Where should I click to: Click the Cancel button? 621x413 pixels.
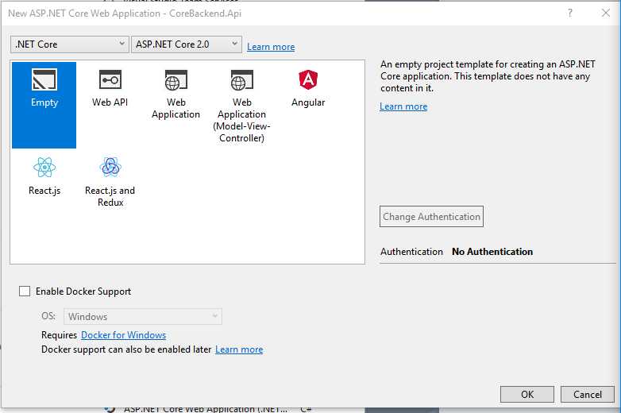pos(588,395)
